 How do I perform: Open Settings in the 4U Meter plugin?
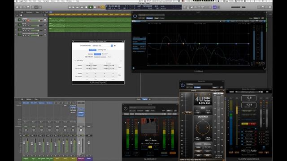194,90
